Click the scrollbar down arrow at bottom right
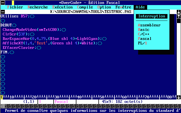The width and height of the screenshot is (181, 113). click(x=179, y=97)
